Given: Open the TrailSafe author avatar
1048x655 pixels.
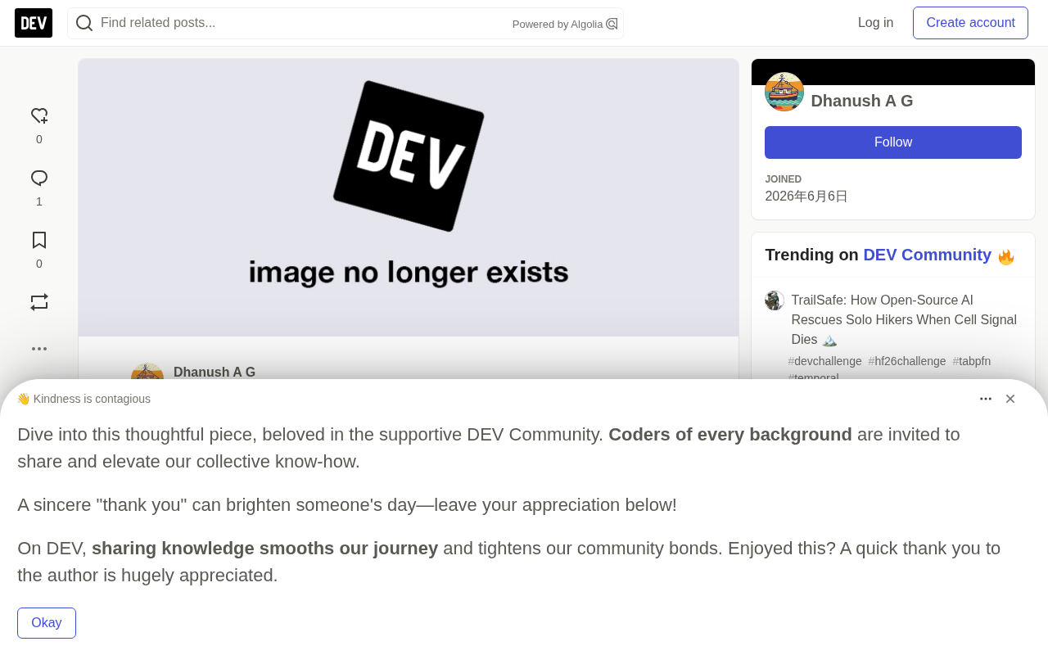Looking at the screenshot, I should coord(775,300).
